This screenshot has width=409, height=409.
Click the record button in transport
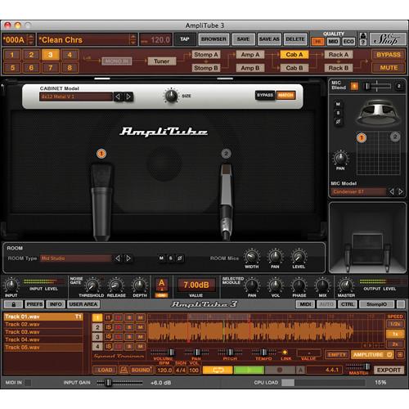[x=280, y=370]
